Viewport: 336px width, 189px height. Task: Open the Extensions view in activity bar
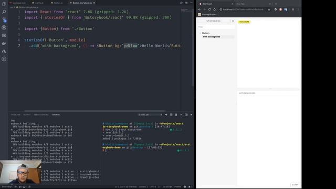[x=4, y=35]
